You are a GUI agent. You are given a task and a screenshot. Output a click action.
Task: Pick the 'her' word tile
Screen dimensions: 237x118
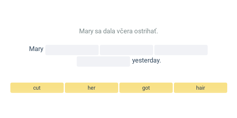click(92, 88)
